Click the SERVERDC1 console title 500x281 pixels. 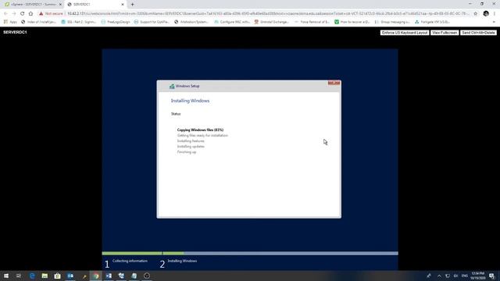coord(15,32)
